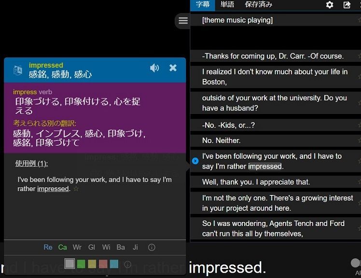The width and height of the screenshot is (361, 278).
Task: Open the Re dictionary link
Action: click(48, 247)
